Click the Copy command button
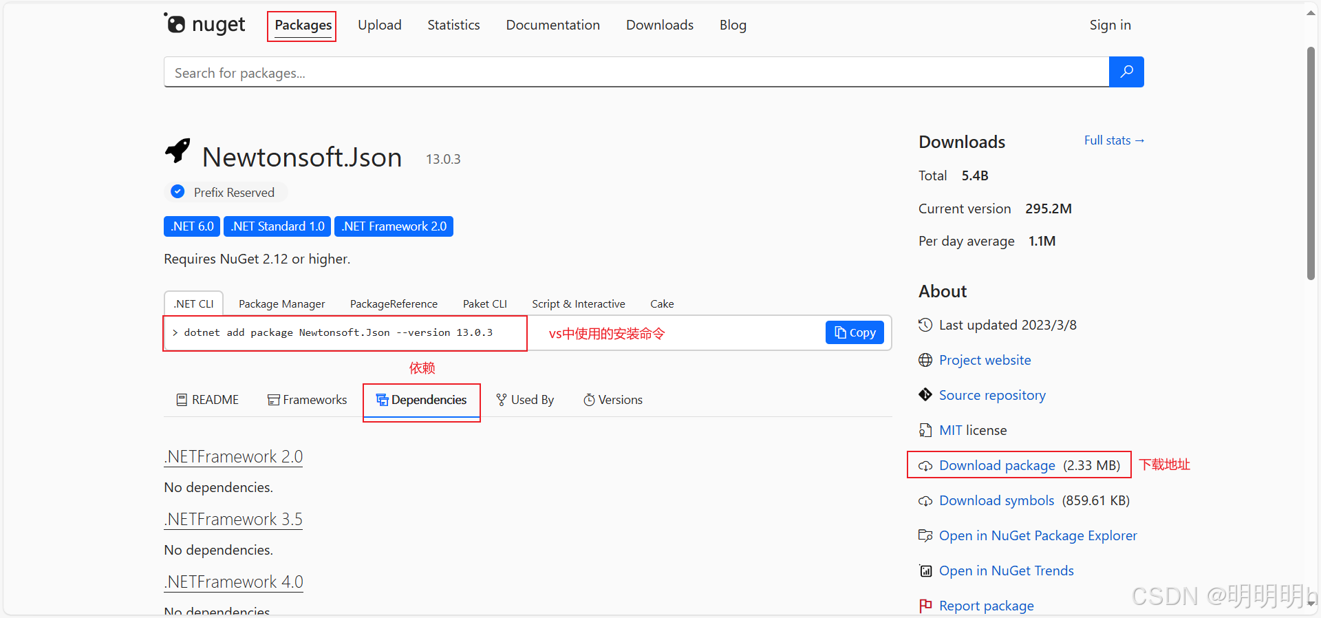The width and height of the screenshot is (1321, 618). click(855, 332)
